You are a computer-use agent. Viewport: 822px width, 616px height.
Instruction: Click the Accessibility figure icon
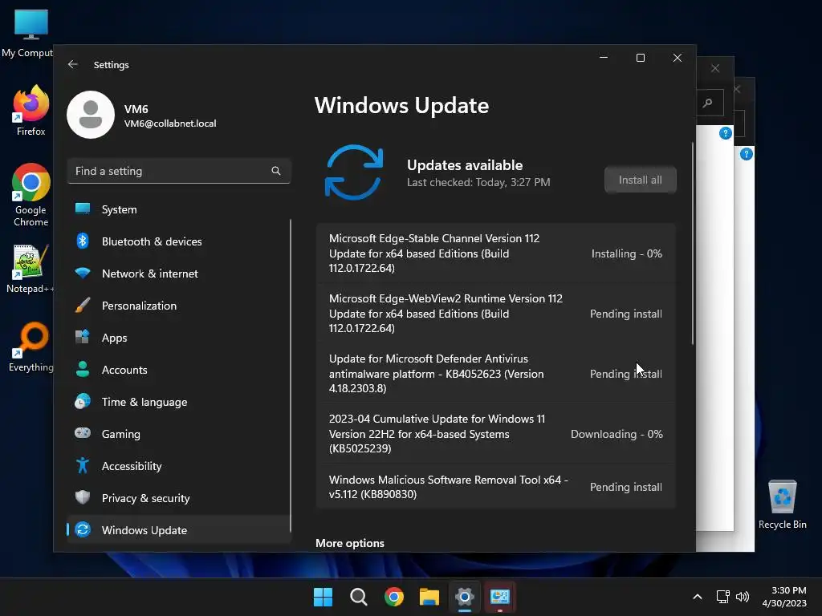[x=83, y=465]
